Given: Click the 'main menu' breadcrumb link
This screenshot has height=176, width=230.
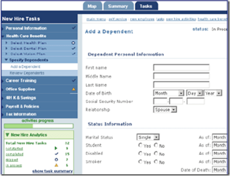Looking at the screenshot, I should pyautogui.click(x=96, y=19).
